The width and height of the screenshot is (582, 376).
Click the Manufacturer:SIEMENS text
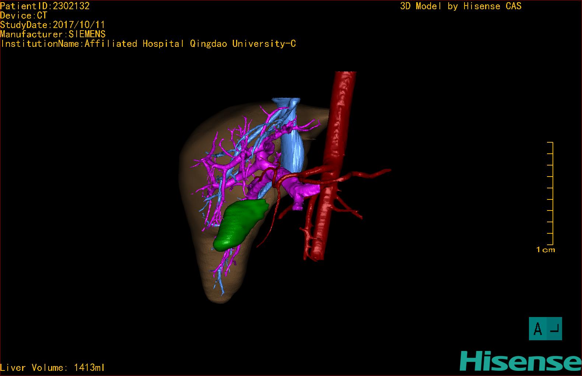pos(53,34)
